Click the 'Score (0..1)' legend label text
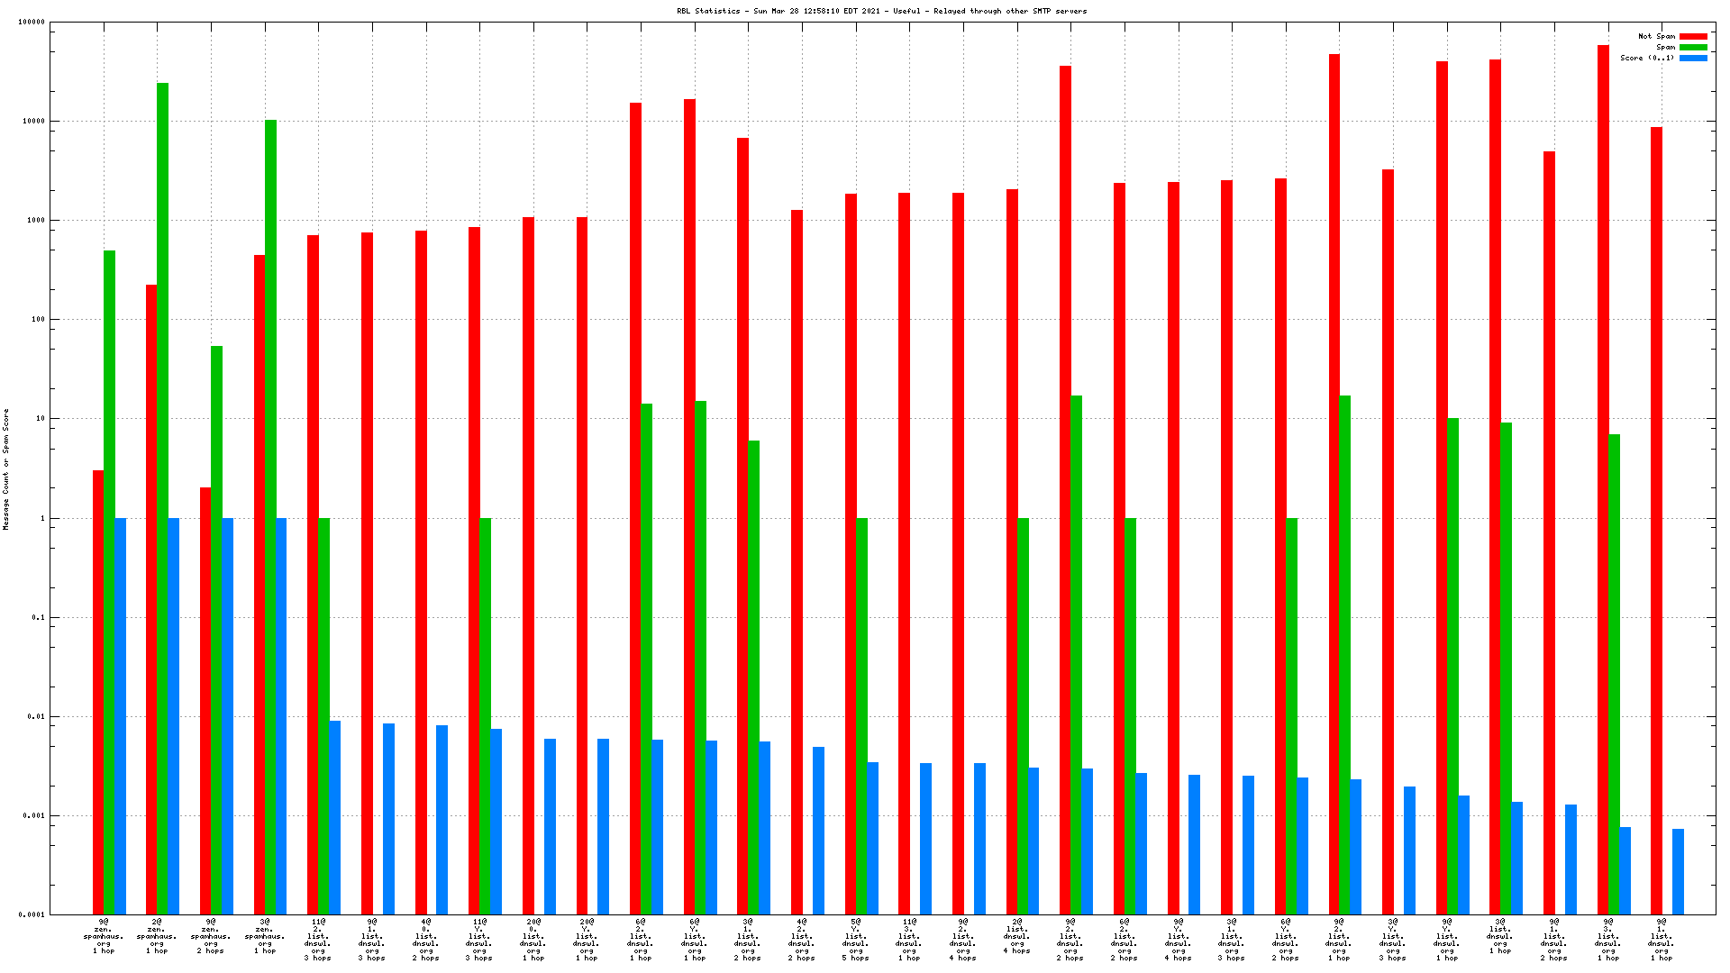The width and height of the screenshot is (1730, 973). coord(1647,59)
